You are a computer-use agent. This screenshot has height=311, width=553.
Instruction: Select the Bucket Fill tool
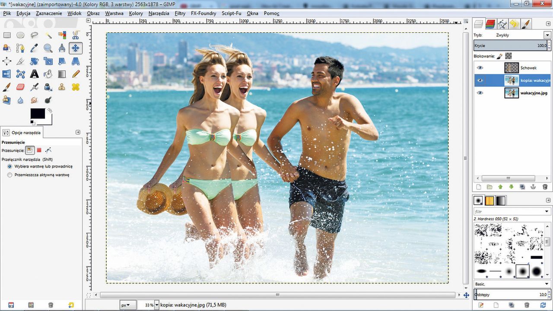(48, 74)
